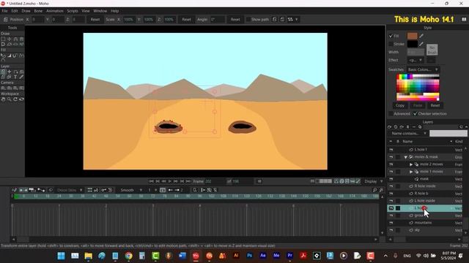Click the Fill color eyedropper icon
469x263 pixels.
pos(421,36)
